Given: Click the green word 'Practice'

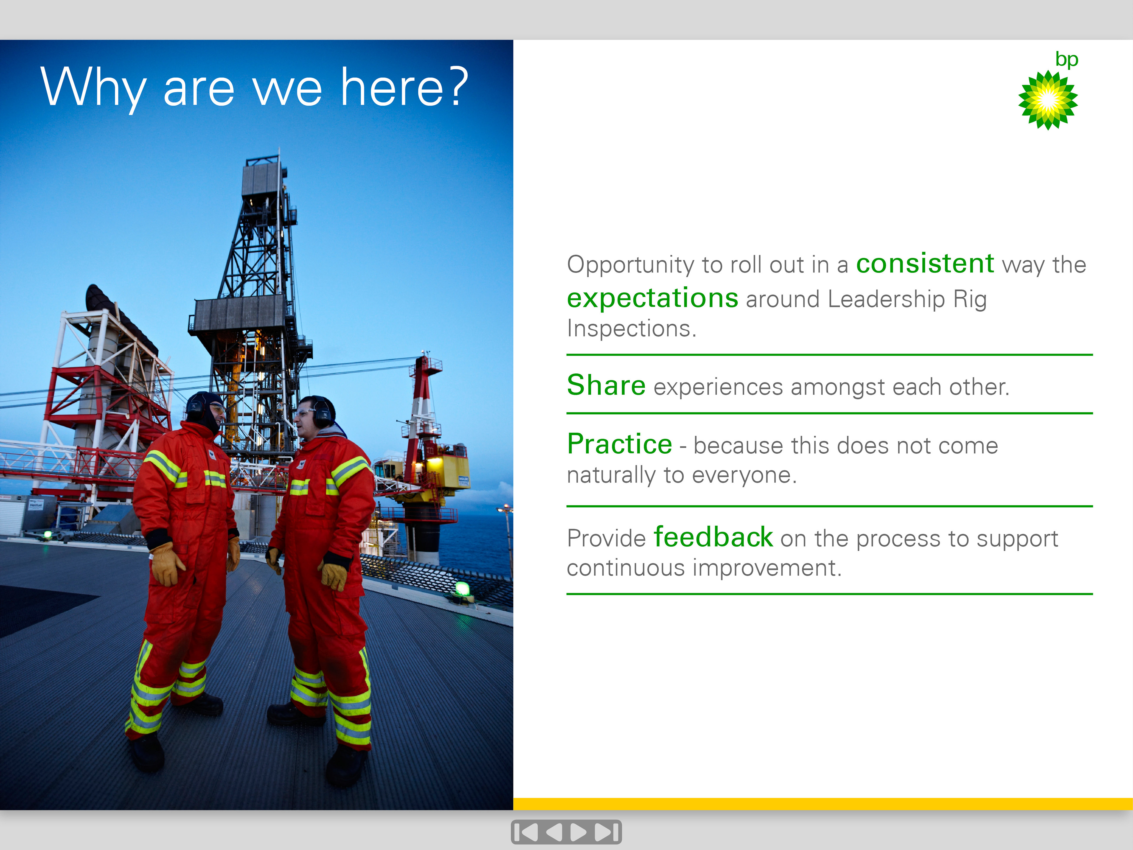Looking at the screenshot, I should (x=620, y=444).
